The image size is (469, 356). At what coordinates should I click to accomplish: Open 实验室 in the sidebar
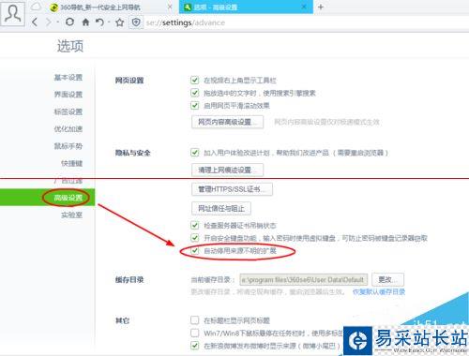72,215
